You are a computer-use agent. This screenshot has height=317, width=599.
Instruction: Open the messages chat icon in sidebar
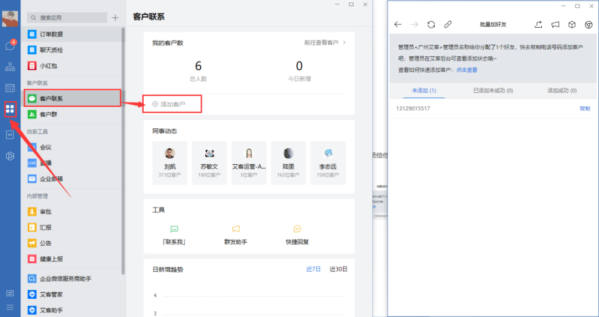click(x=10, y=46)
